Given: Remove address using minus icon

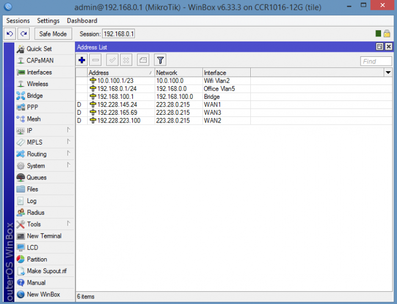Looking at the screenshot, I should [95, 60].
